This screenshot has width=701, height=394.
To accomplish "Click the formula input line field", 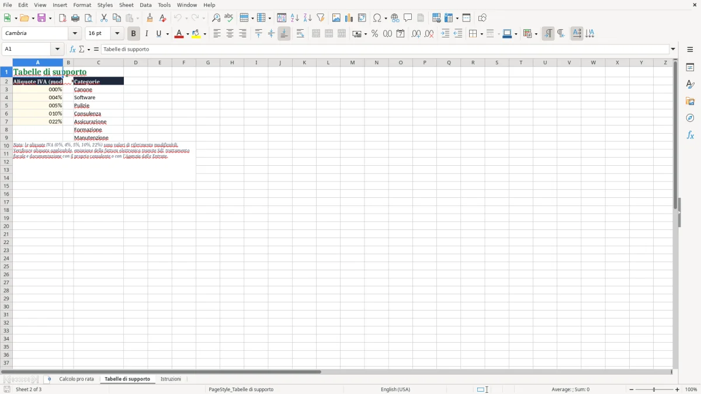I will pos(385,50).
